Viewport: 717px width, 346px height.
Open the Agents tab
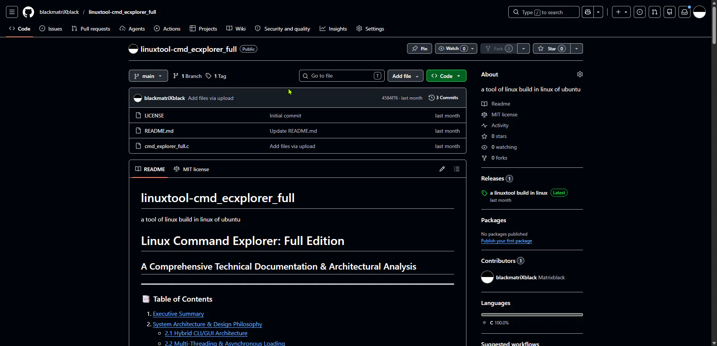pos(132,29)
